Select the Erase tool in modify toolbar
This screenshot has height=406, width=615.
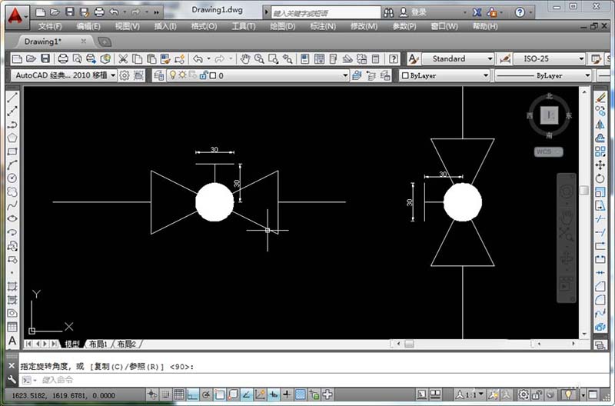[x=600, y=98]
